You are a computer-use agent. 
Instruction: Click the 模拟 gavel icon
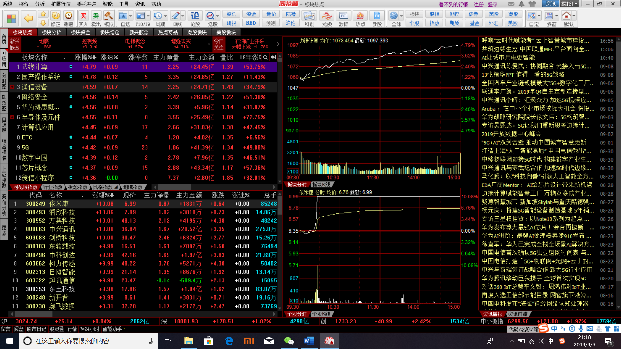108,16
